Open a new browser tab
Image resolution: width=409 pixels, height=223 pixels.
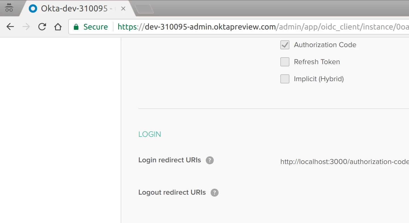tap(145, 9)
